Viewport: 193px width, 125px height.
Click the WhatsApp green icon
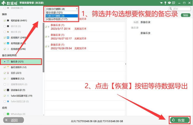click(x=8, y=114)
